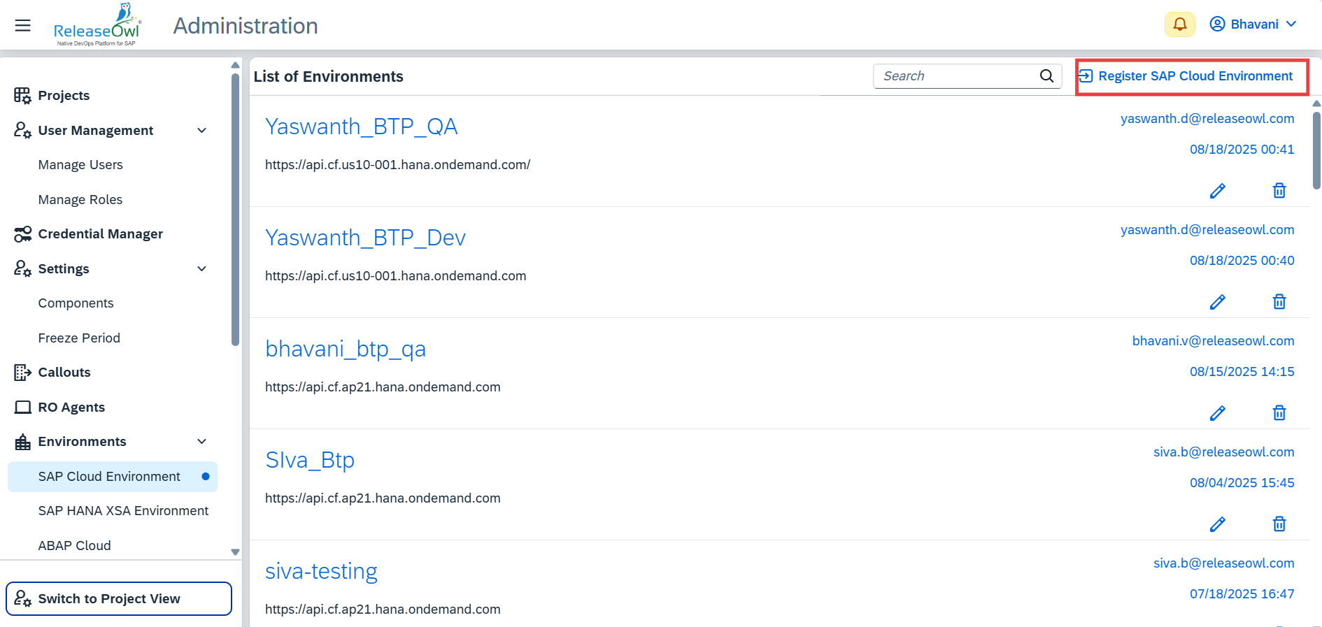Open the SIva_Btp environment title
This screenshot has height=627, width=1322.
coord(310,460)
